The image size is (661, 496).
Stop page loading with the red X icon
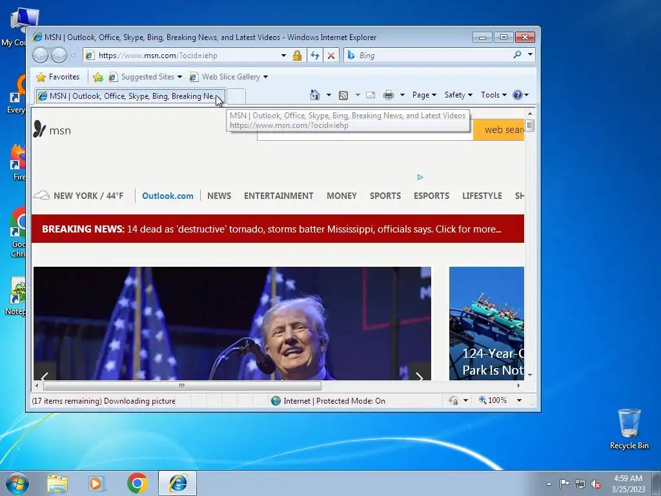tap(331, 56)
